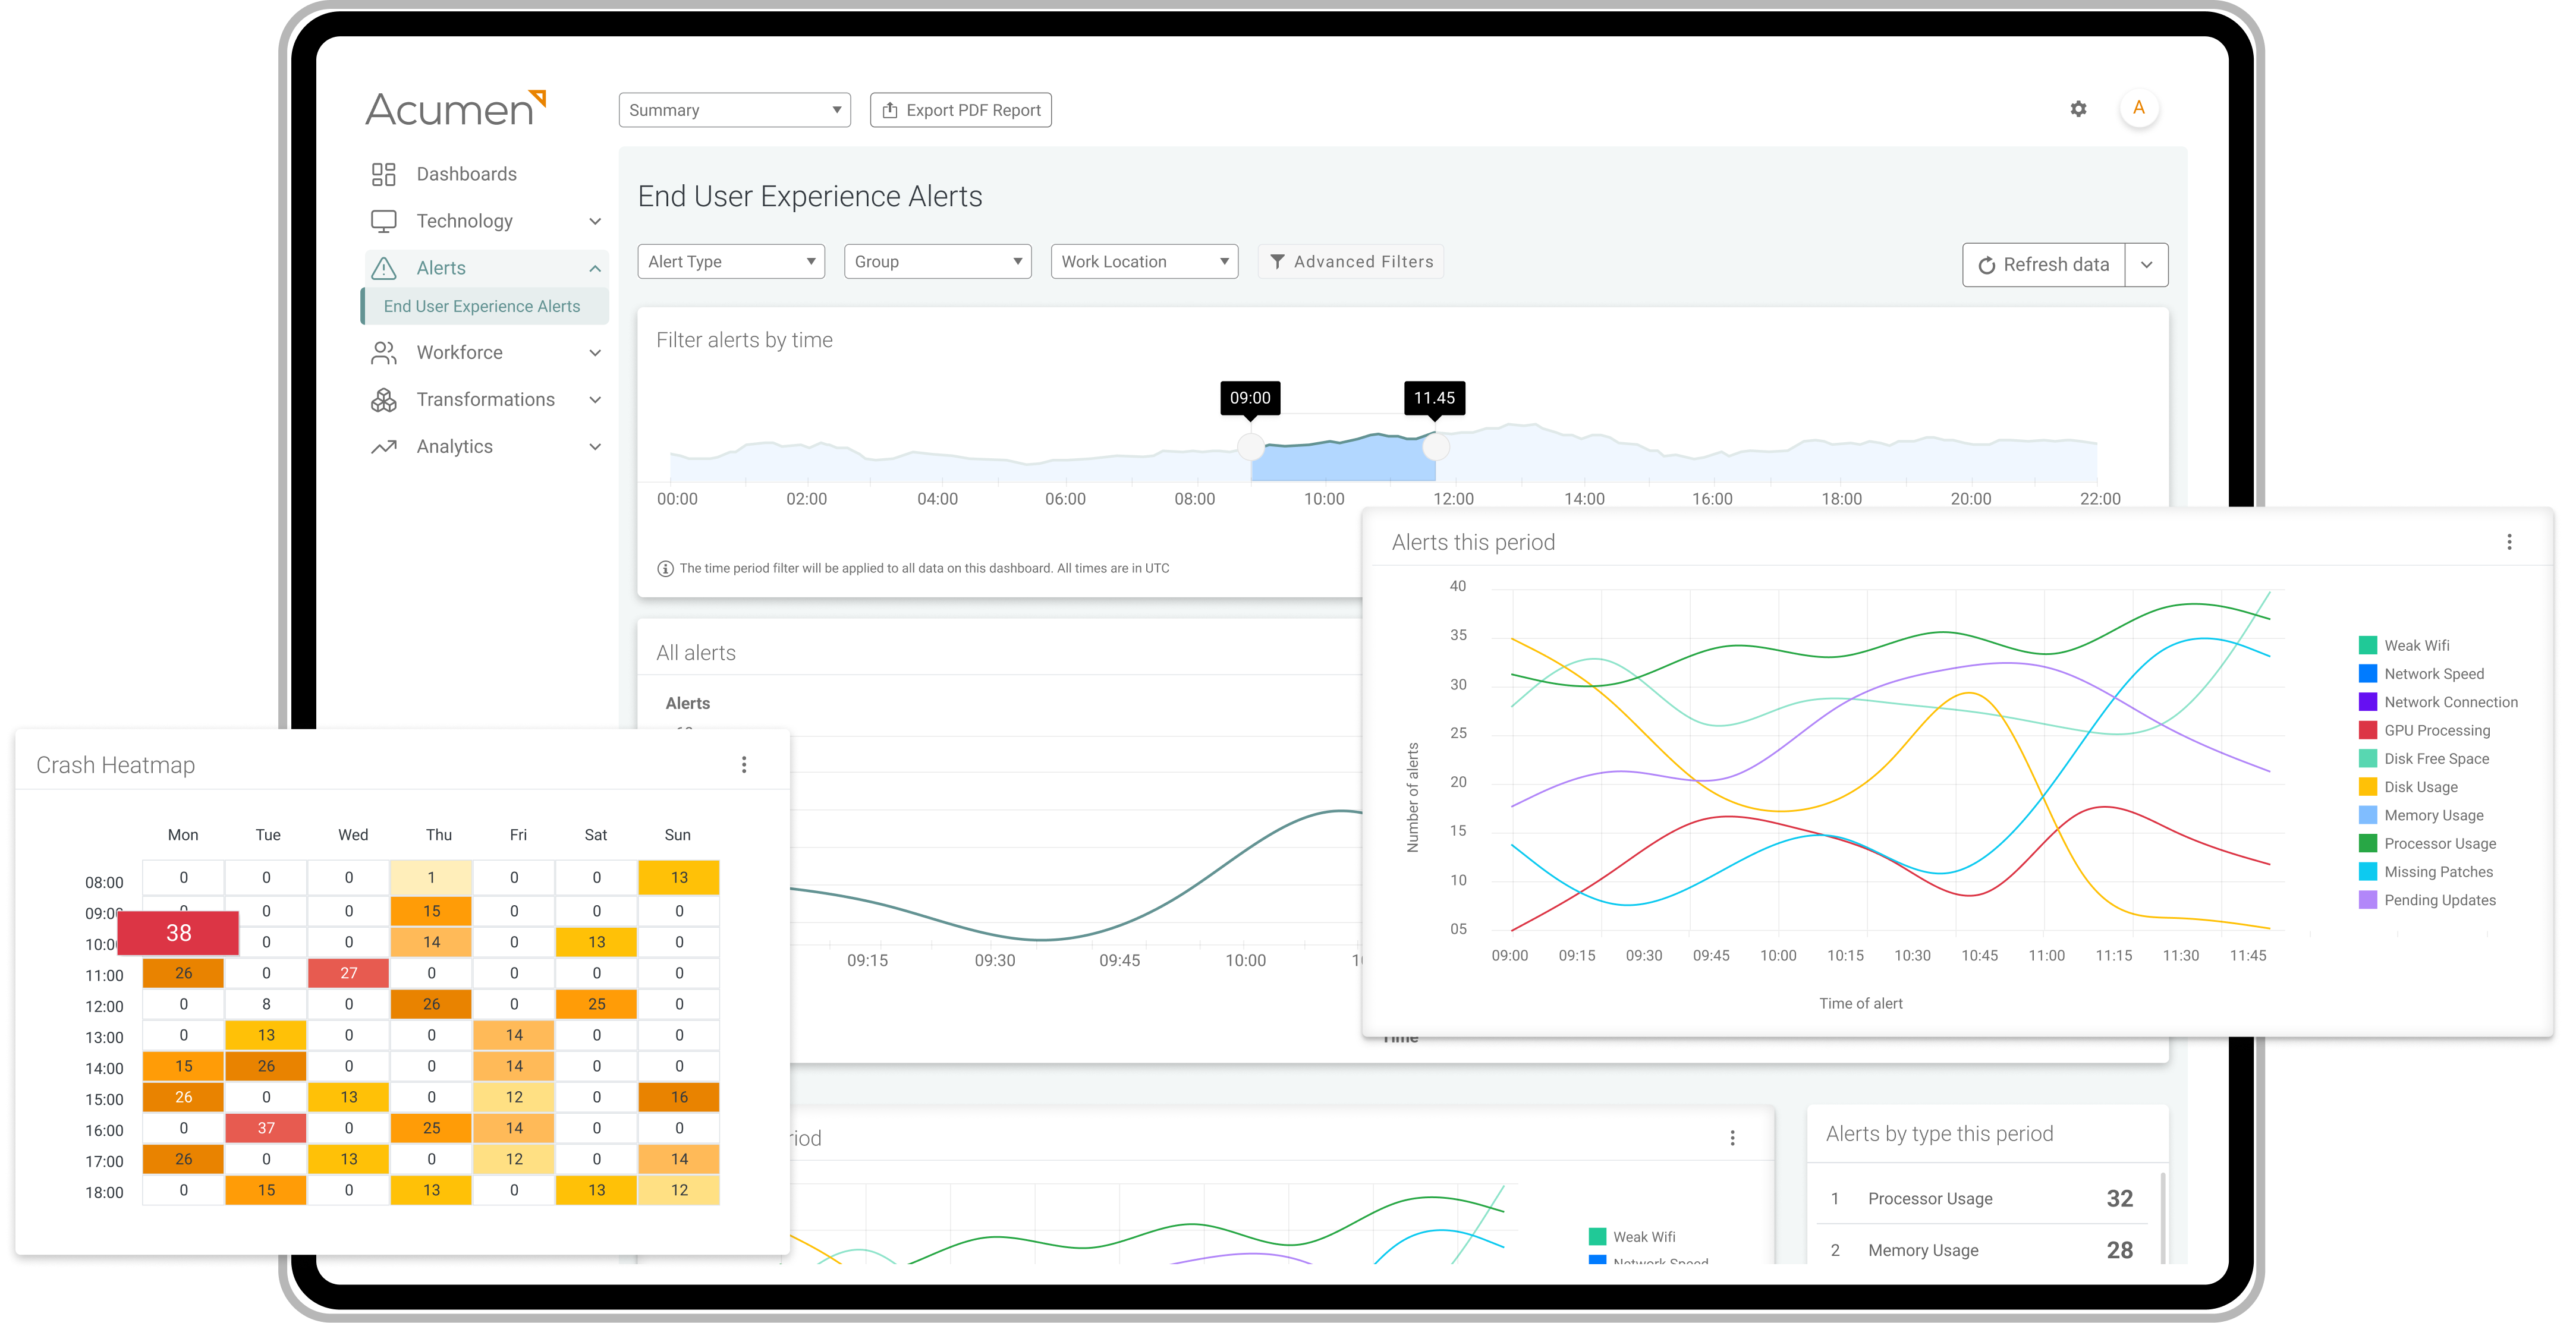Click the Workforce people icon

(x=383, y=352)
